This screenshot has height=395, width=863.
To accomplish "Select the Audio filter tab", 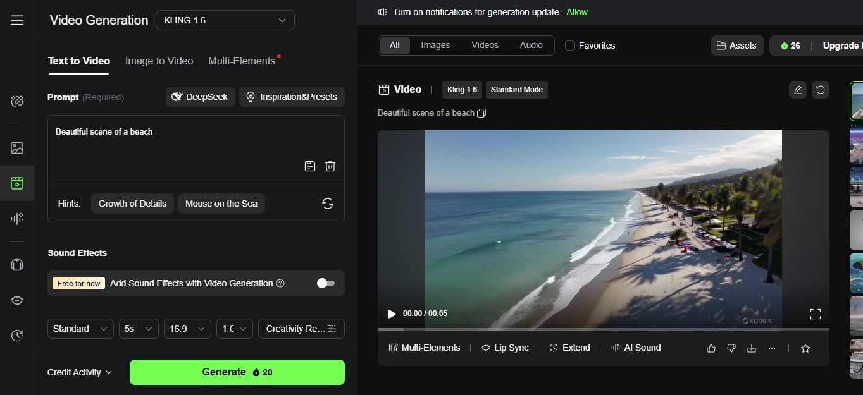I will pos(531,46).
